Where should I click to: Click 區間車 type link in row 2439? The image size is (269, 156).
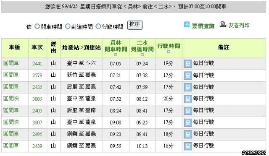point(11,146)
